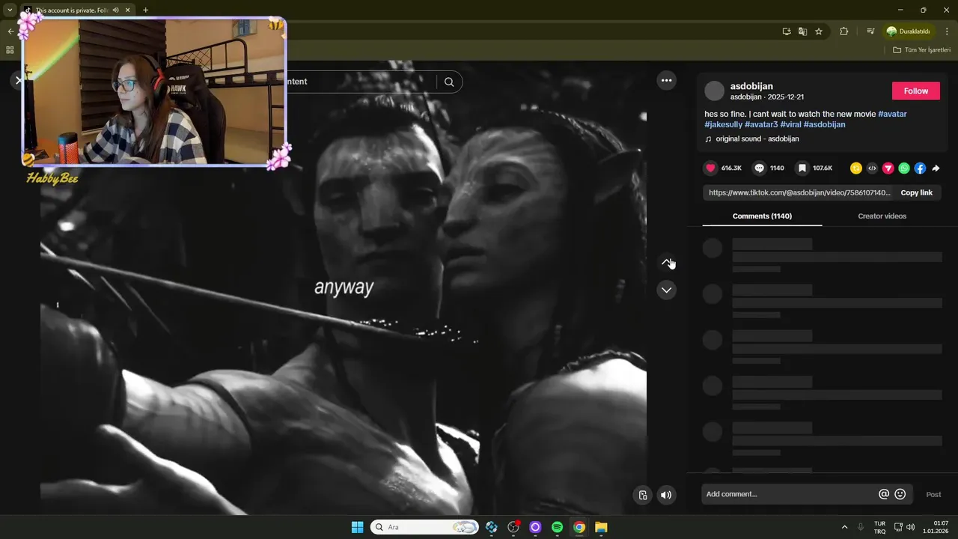Open the Chrome extensions puzzle icon
The width and height of the screenshot is (958, 539).
tap(844, 31)
